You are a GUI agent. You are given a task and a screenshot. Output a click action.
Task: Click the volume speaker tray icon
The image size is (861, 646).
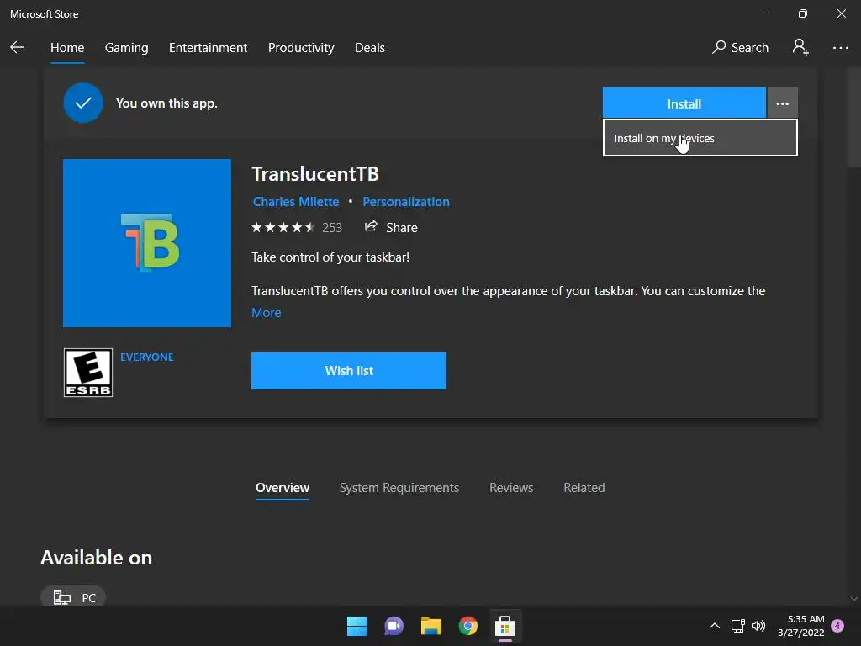pyautogui.click(x=758, y=626)
